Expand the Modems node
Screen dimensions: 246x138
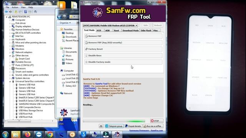(10, 46)
